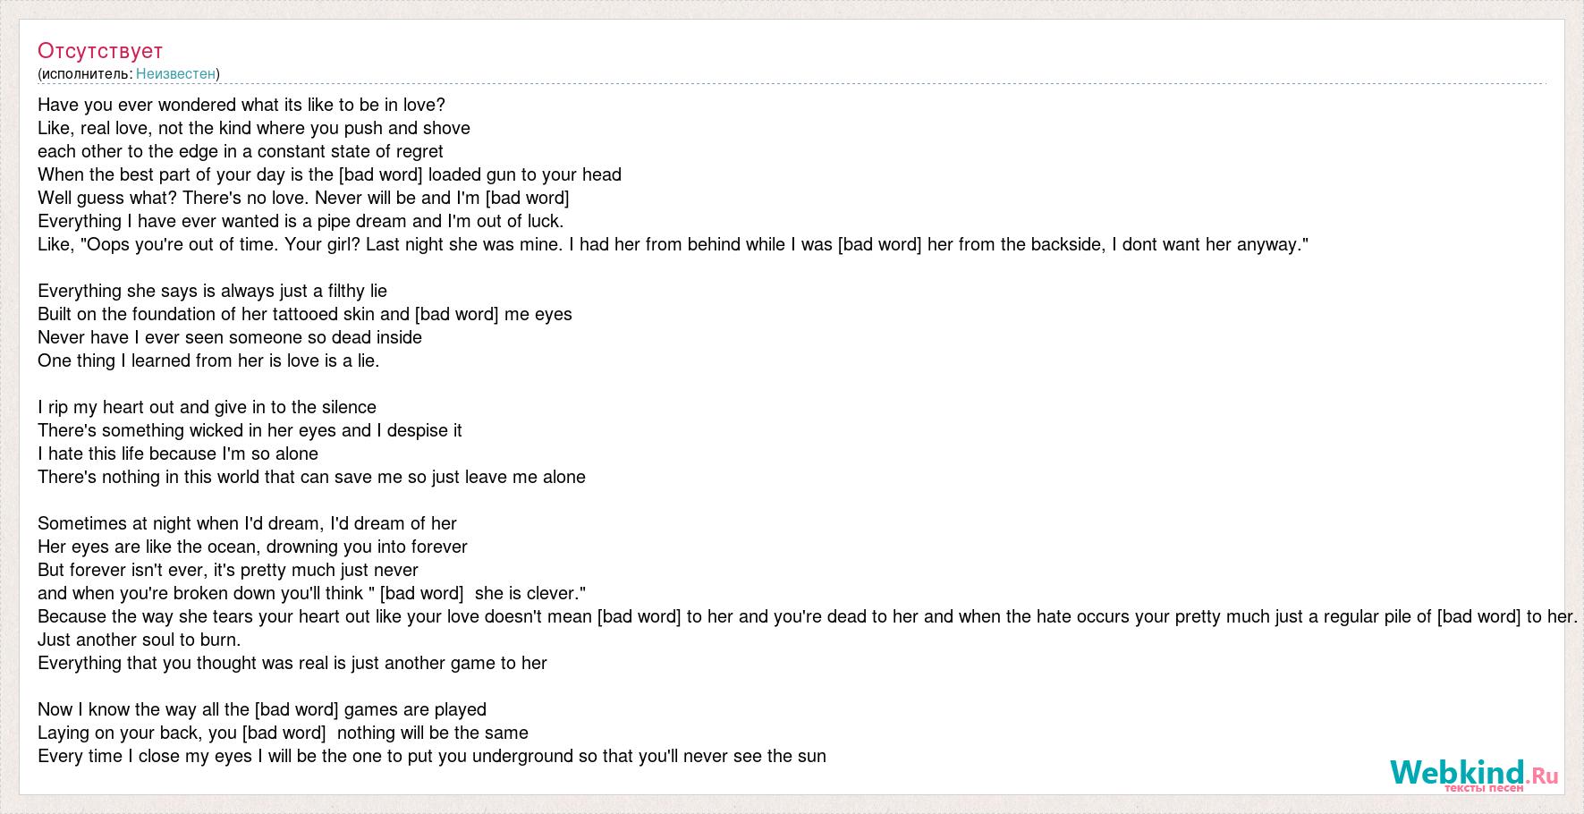This screenshot has height=814, width=1584.
Task: Click the line 'Now I know the way'
Action: pos(262,709)
